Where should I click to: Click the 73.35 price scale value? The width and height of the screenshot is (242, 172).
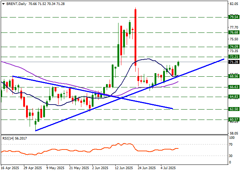[234, 51]
